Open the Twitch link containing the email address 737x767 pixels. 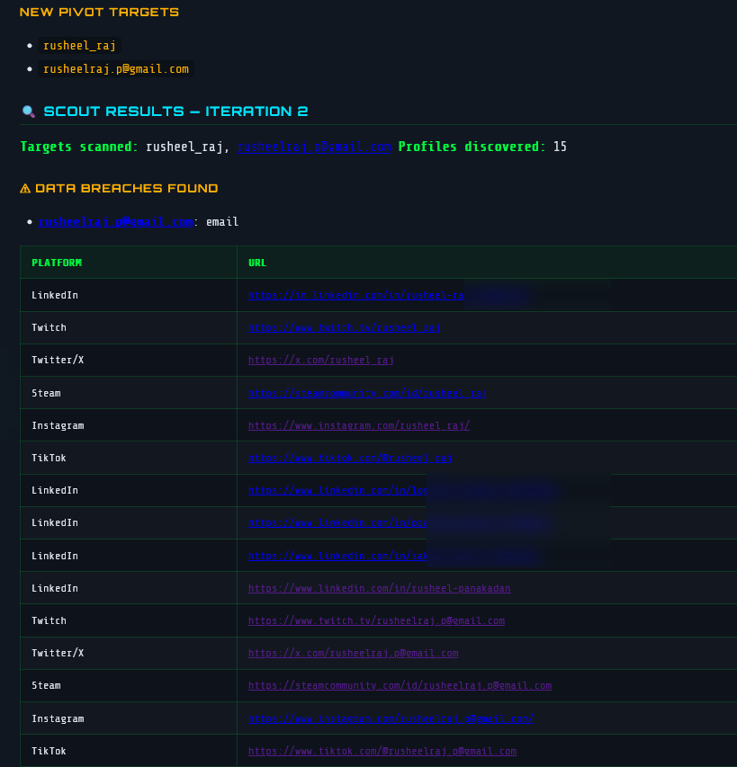click(376, 620)
